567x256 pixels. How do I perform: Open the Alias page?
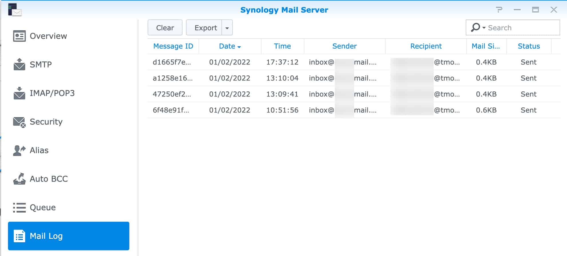coord(69,150)
